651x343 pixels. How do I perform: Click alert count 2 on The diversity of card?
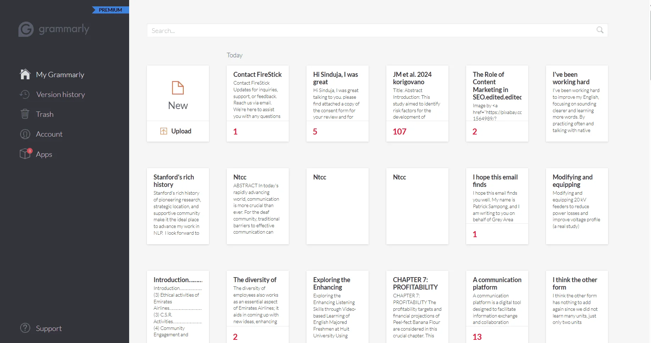(x=235, y=337)
